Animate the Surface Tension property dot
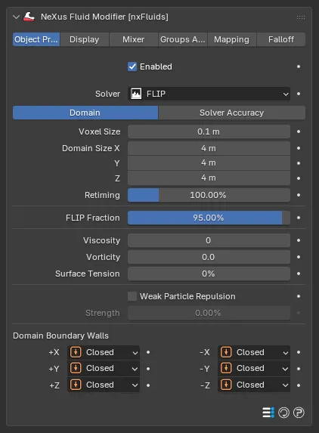Viewport: 319px width, 433px height. click(x=299, y=274)
